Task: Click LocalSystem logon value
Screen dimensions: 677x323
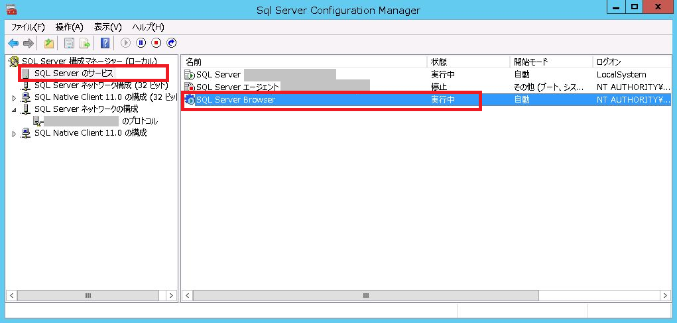Action: click(621, 75)
